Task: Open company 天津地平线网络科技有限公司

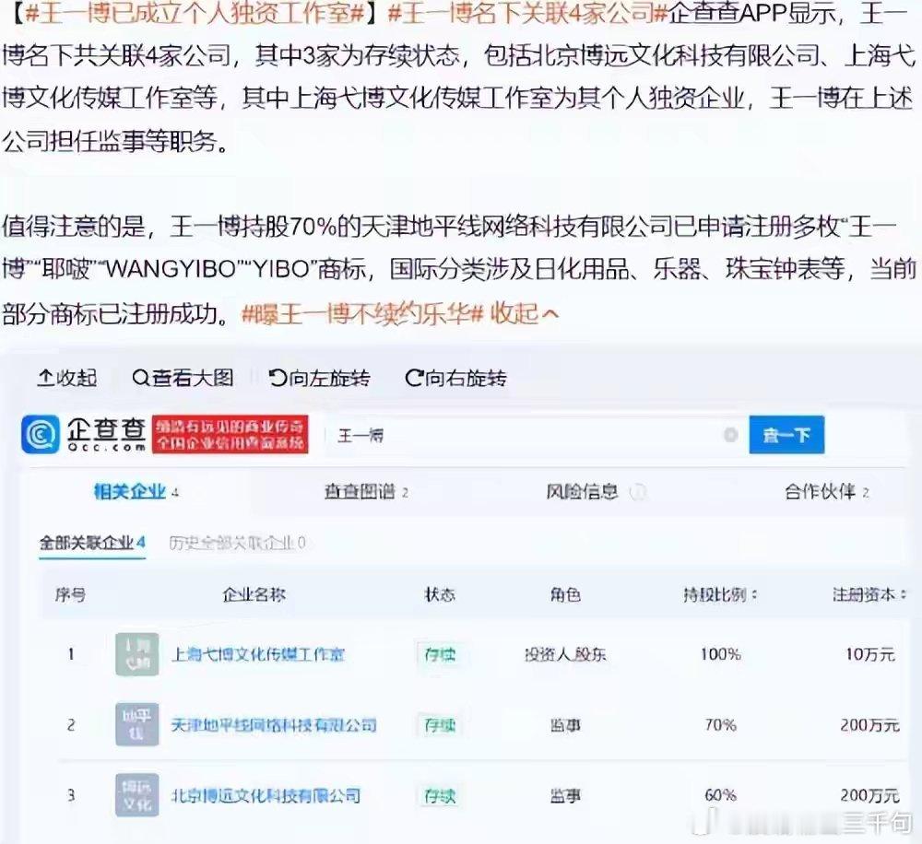Action: 274,725
